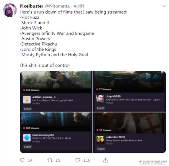Click the retweet count 15
This screenshot has width=169, height=166.
click(58, 160)
